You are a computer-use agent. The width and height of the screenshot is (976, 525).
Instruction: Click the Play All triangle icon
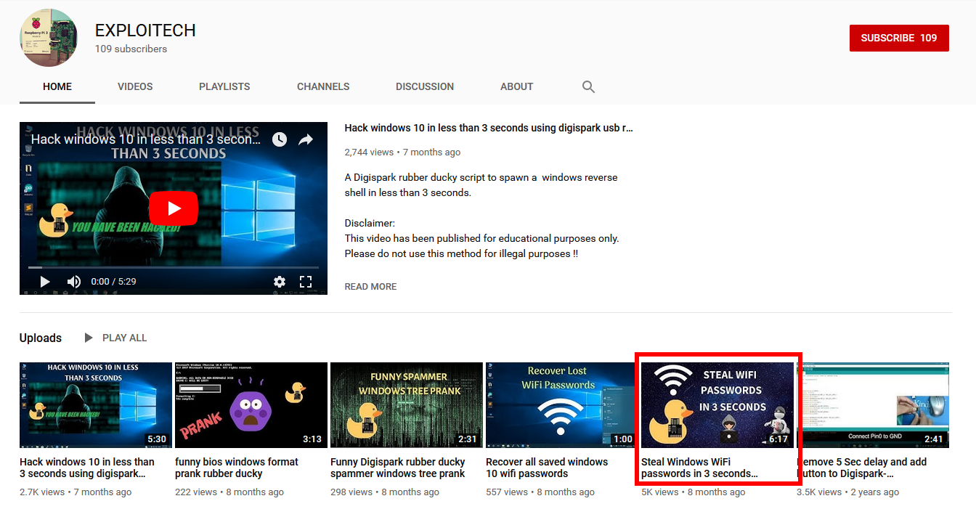(x=89, y=338)
